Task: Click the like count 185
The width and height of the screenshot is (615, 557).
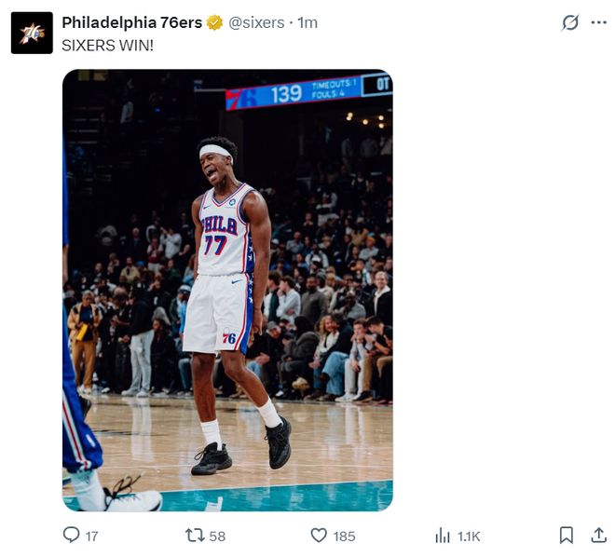Action: click(344, 537)
